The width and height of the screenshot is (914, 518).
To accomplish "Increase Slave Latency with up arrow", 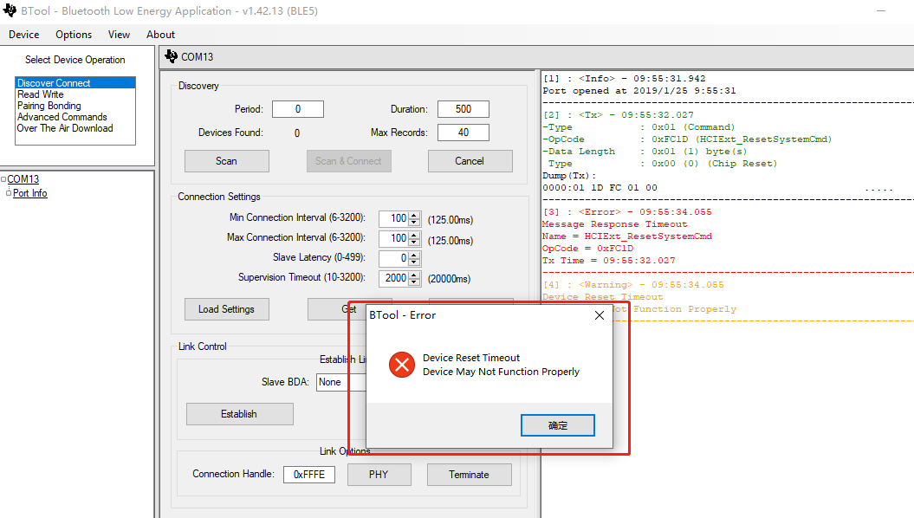I will click(x=414, y=255).
